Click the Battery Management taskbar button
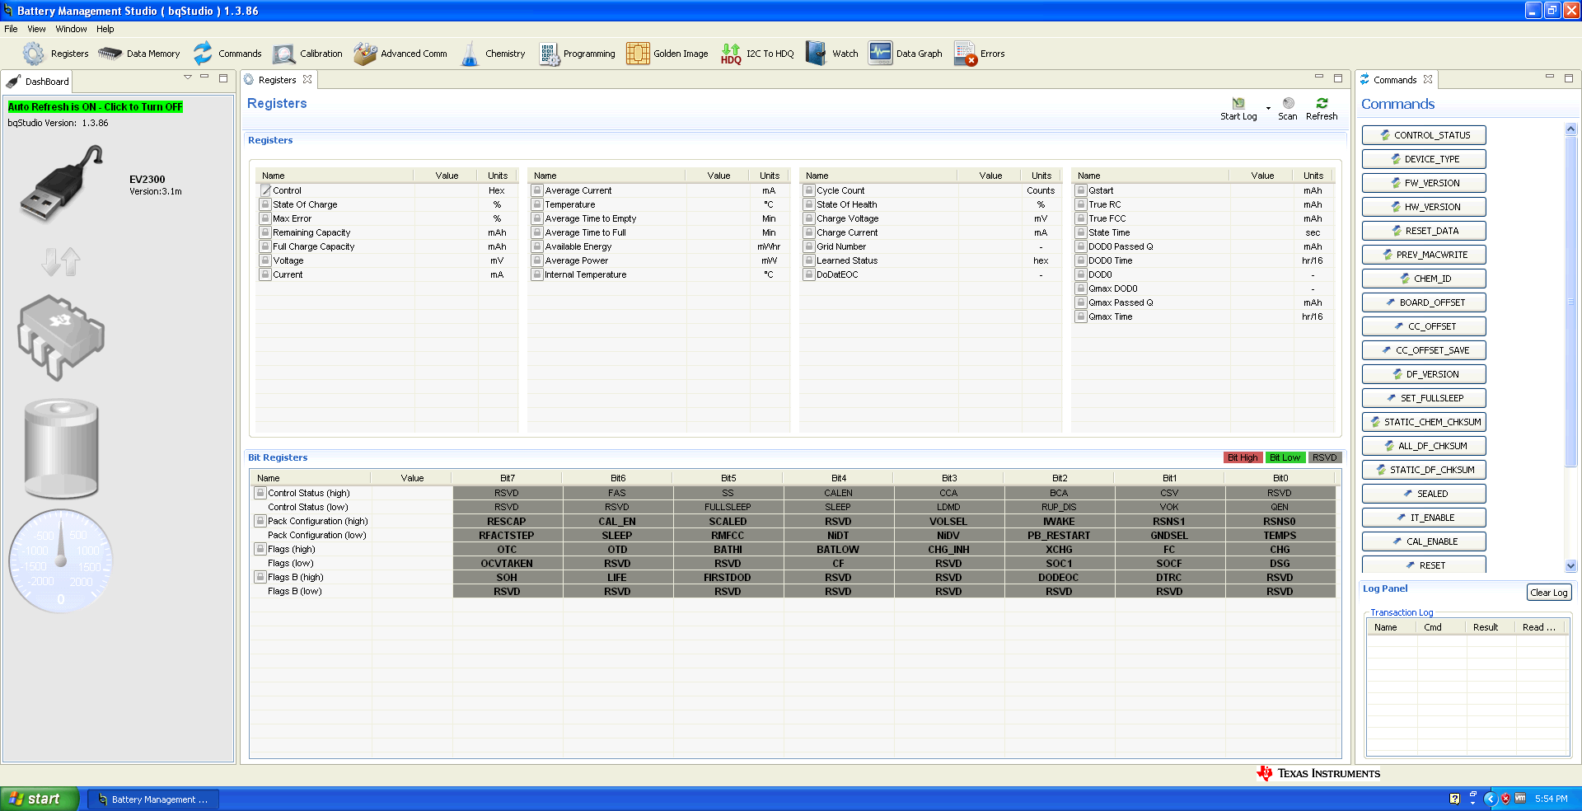This screenshot has width=1582, height=811. pos(153,799)
